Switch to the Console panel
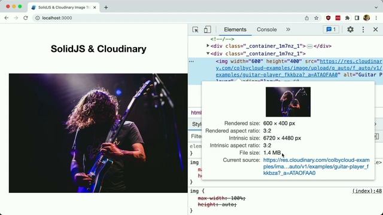This screenshot has height=215, width=383. [x=266, y=29]
